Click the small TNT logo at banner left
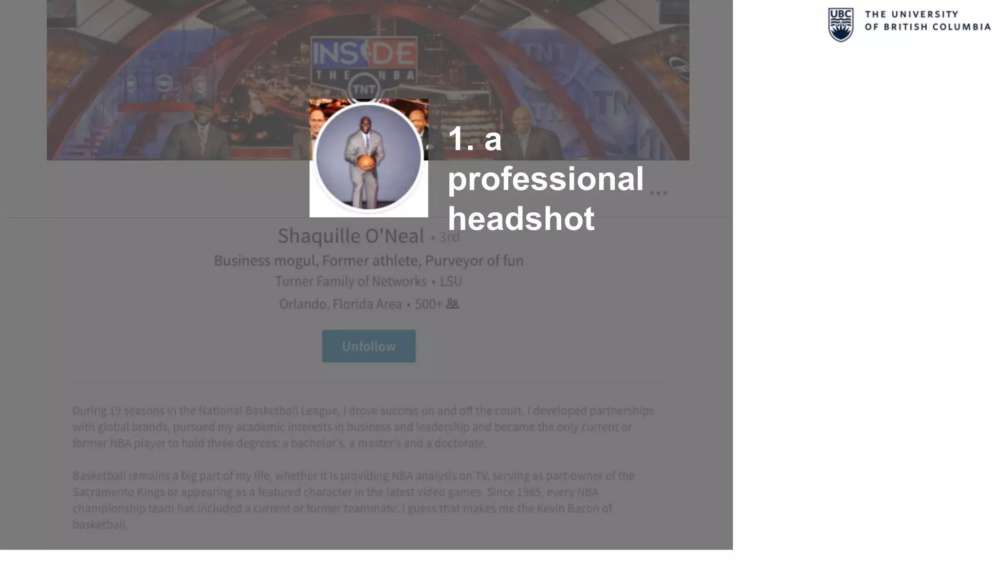Image resolution: width=997 pixels, height=561 pixels. pos(164,84)
